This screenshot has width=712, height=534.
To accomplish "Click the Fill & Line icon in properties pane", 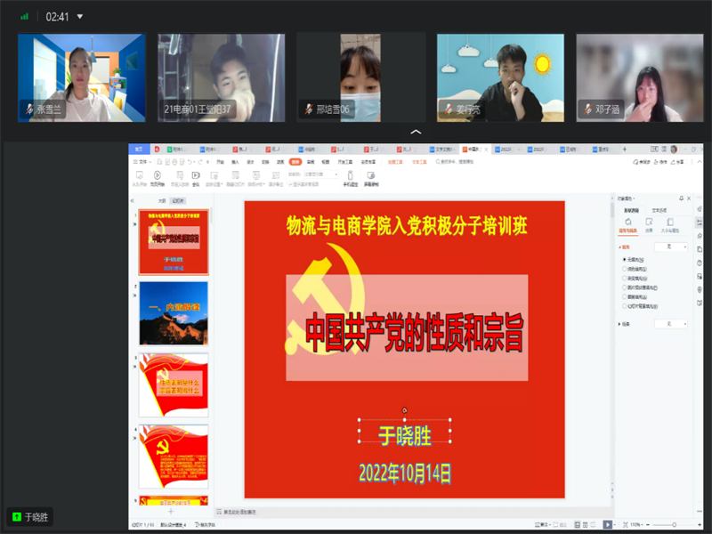I will [x=627, y=223].
